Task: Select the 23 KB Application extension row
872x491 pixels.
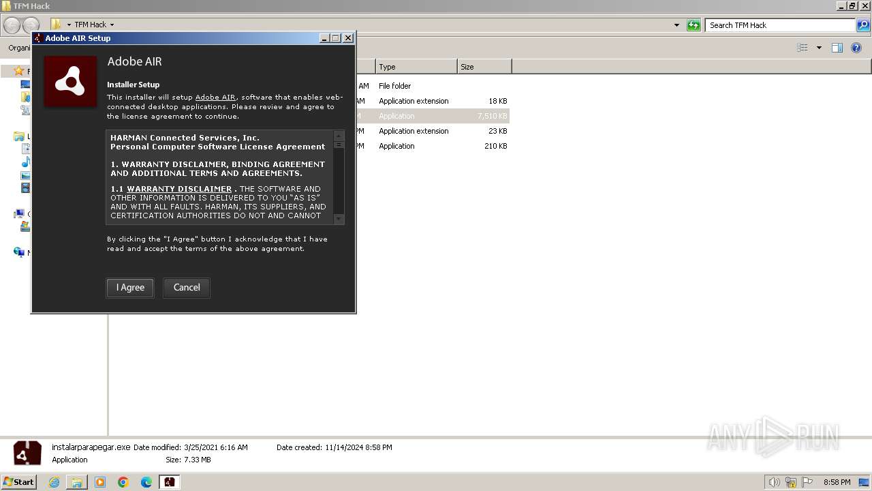Action: click(433, 131)
